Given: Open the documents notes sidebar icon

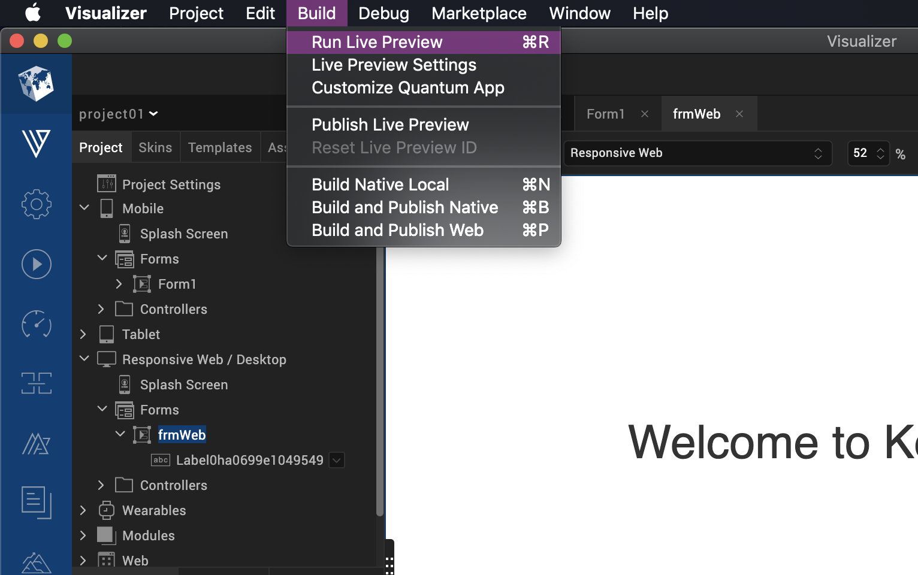Looking at the screenshot, I should [36, 502].
